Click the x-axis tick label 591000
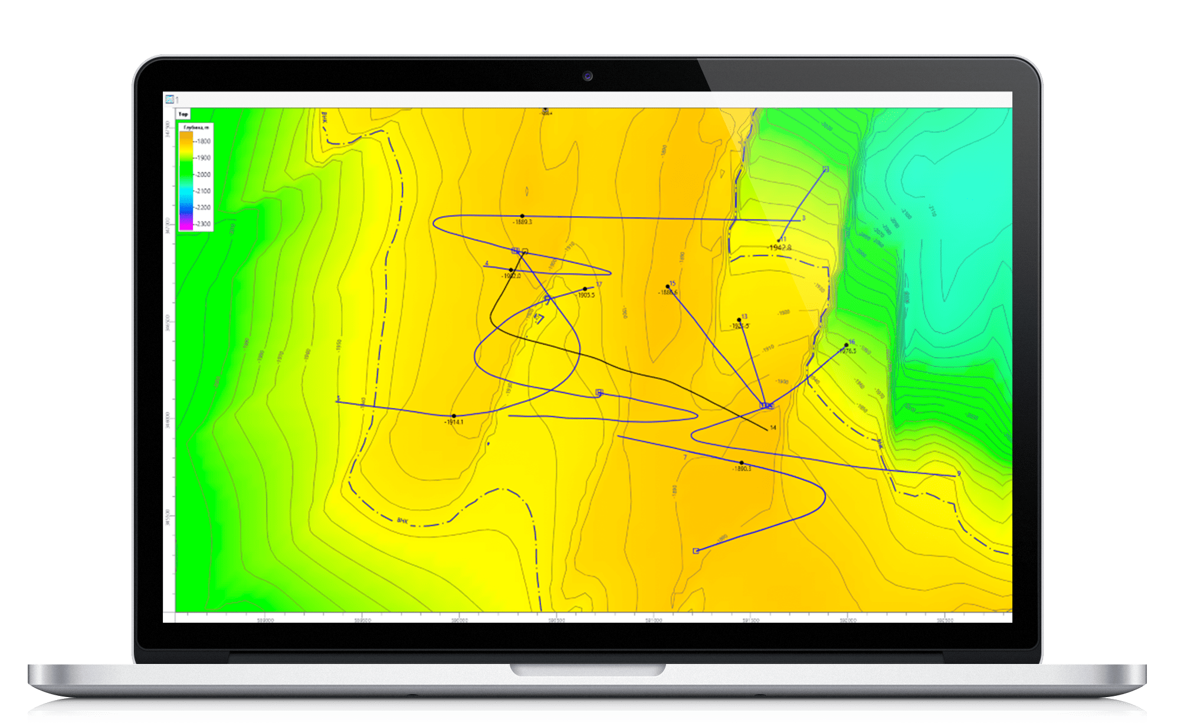 (654, 620)
